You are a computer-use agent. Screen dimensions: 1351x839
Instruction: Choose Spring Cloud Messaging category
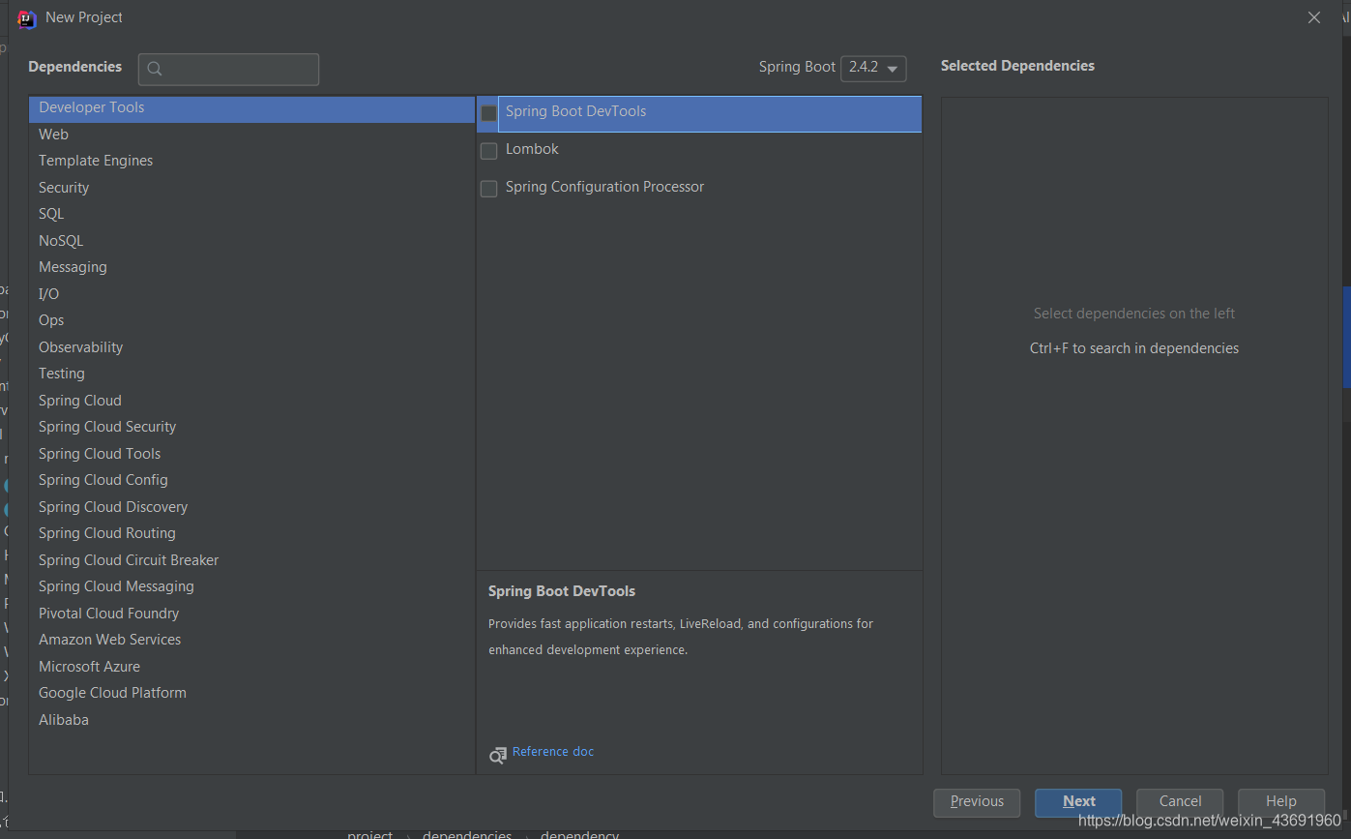tap(251, 586)
